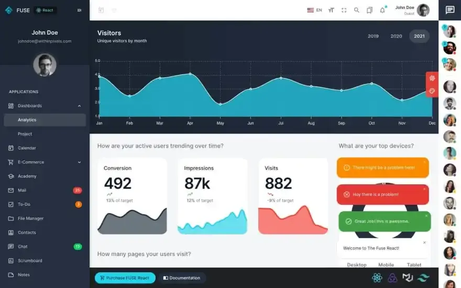
Task: Click the Contacts icon in sidebar
Action: tap(11, 232)
